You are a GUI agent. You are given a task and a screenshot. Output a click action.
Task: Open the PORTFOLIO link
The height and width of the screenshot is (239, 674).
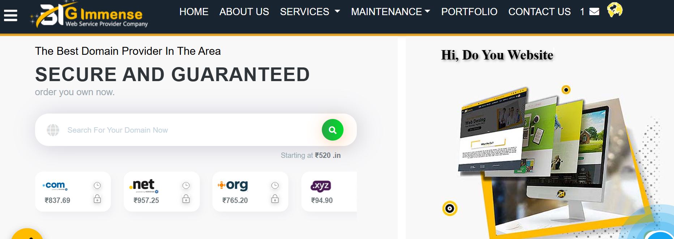pos(469,12)
